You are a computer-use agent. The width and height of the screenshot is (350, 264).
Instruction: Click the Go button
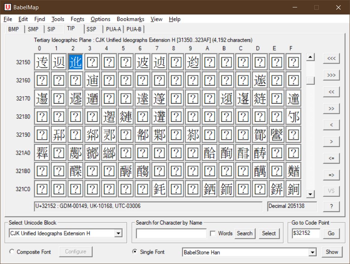tap(331, 234)
